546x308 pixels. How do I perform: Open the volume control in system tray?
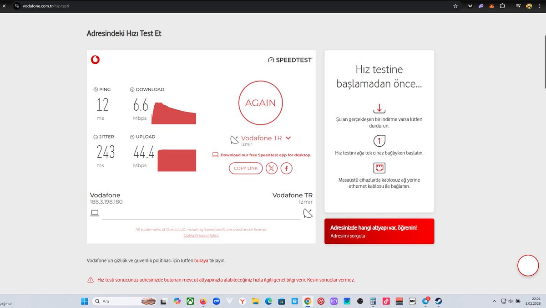[510, 301]
